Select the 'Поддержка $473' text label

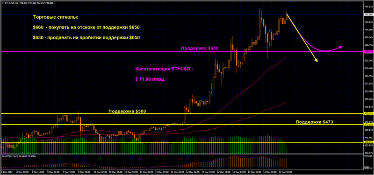pyautogui.click(x=314, y=122)
